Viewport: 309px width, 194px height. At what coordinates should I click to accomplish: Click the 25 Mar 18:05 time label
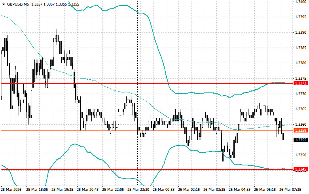point(37,190)
